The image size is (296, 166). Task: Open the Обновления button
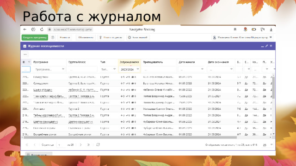(x=86, y=37)
